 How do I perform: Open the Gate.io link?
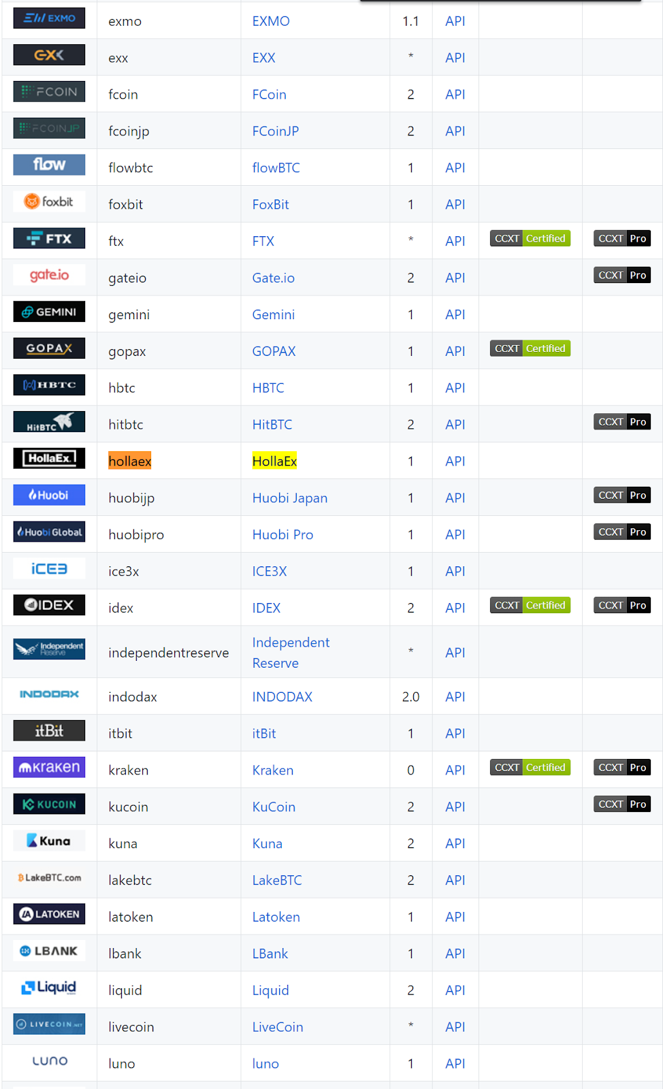coord(274,278)
